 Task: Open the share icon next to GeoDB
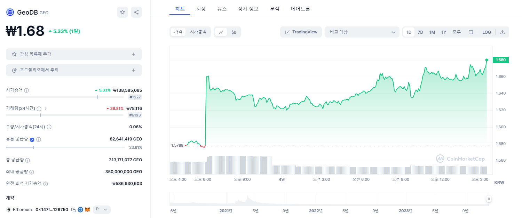(x=136, y=12)
